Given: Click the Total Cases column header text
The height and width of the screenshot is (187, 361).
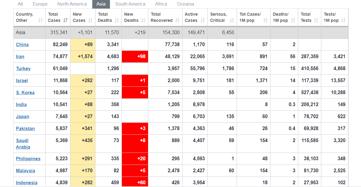Looking at the screenshot, I should coord(54,17).
